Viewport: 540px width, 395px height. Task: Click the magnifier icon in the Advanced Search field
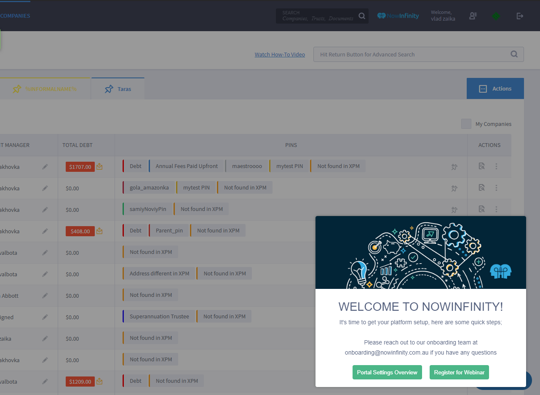coord(514,54)
